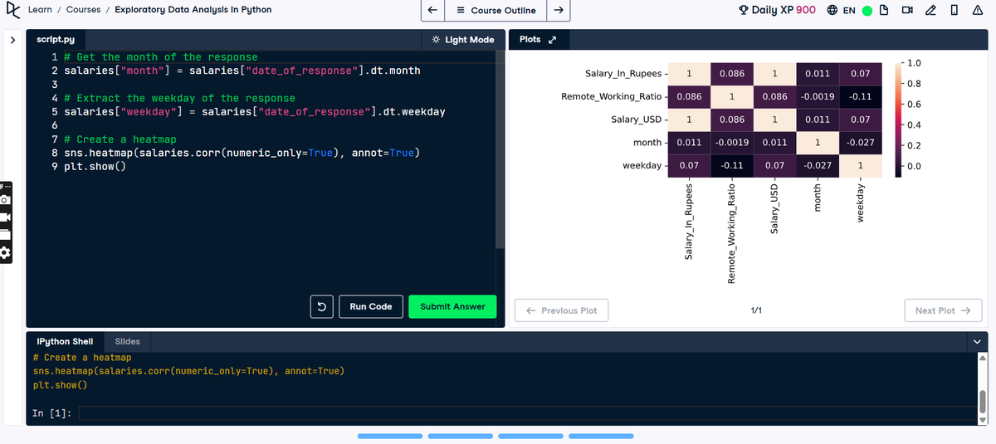996x444 pixels.
Task: Expand the Plots panel to fullscreen
Action: pyautogui.click(x=552, y=40)
